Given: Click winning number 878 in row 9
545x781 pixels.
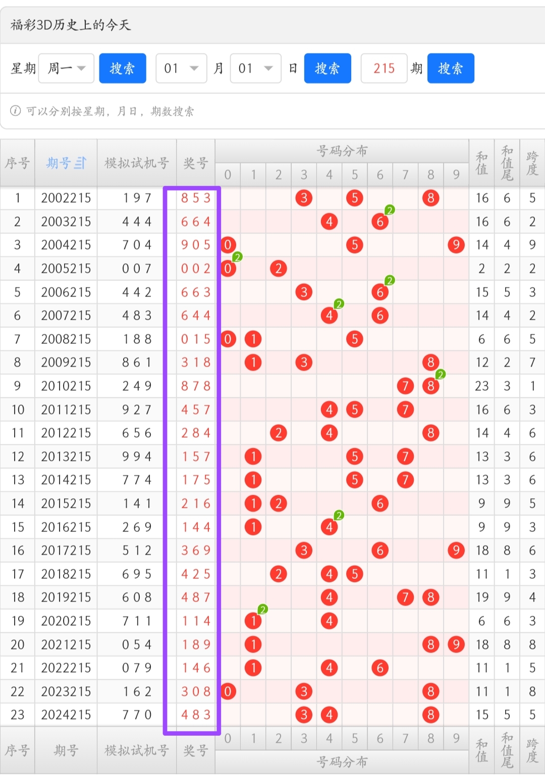Looking at the screenshot, I should (x=196, y=386).
